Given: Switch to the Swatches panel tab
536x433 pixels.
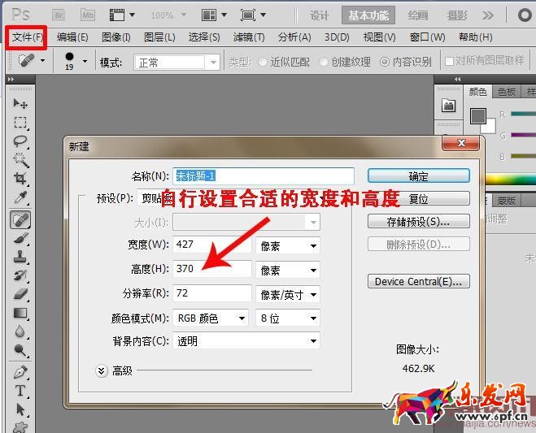Looking at the screenshot, I should pos(506,92).
